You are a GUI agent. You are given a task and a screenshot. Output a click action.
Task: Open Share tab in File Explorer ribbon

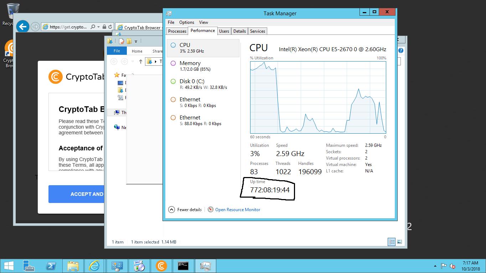click(157, 51)
